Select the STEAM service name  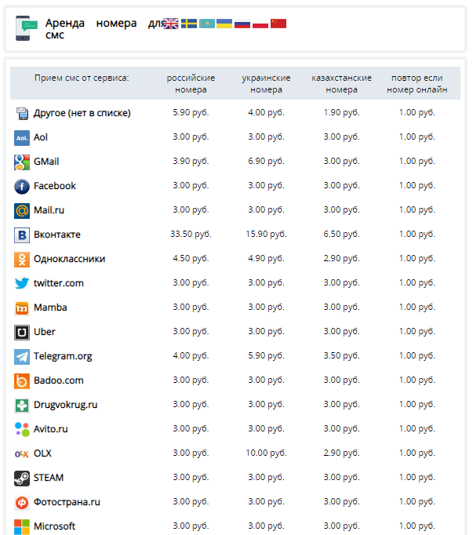[x=49, y=478]
